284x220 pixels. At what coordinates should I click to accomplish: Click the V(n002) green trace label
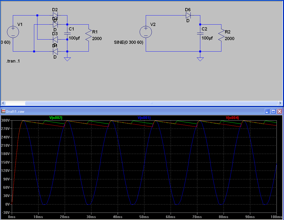click(56, 118)
